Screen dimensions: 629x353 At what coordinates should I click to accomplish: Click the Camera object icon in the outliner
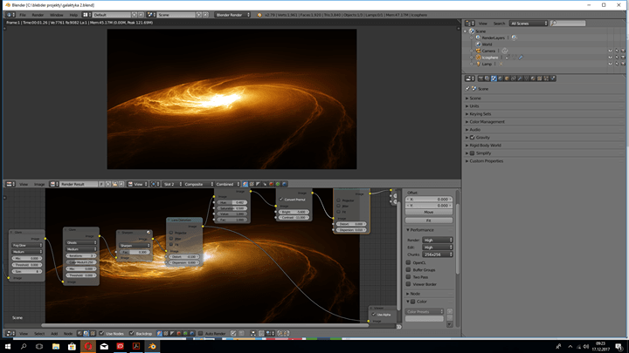coord(478,51)
